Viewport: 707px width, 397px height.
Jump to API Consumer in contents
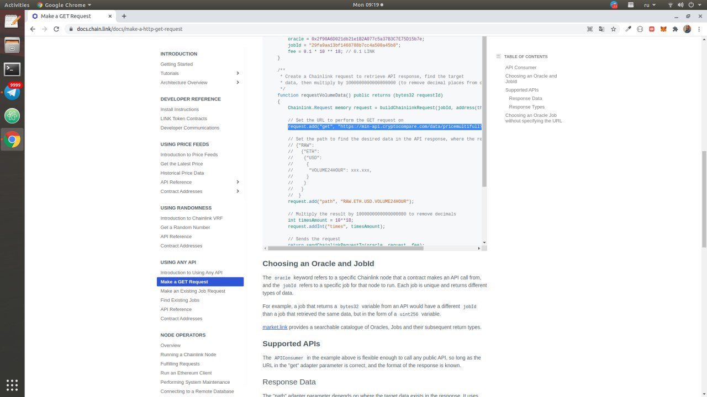pyautogui.click(x=521, y=67)
